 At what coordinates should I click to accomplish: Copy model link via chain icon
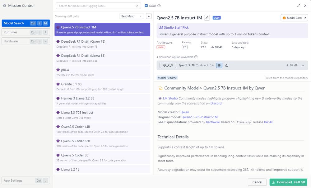click(207, 18)
